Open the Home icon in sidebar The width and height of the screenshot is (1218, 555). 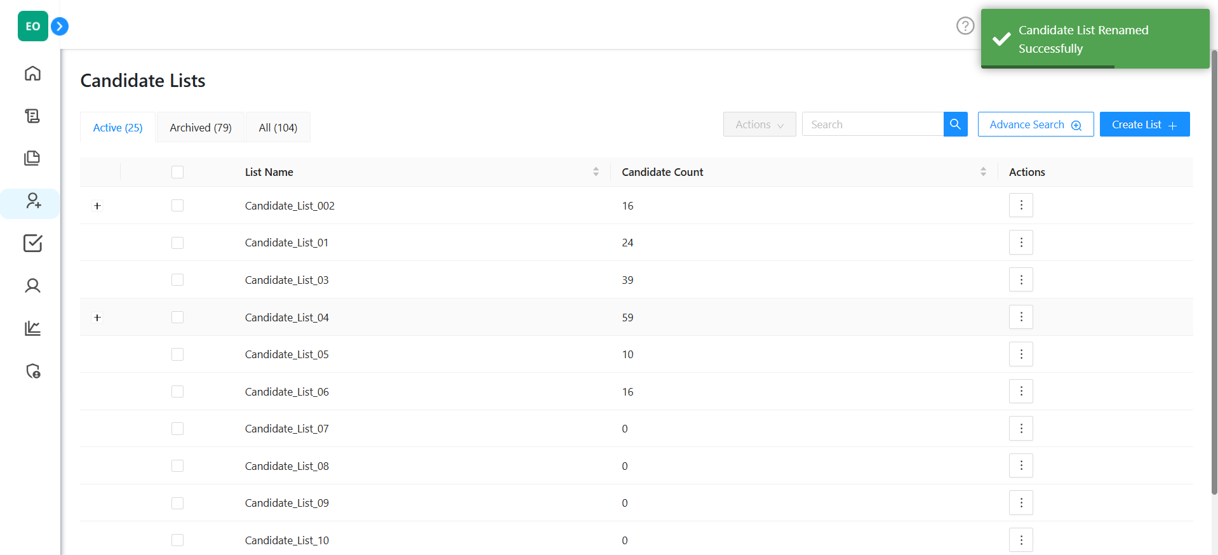pos(32,74)
